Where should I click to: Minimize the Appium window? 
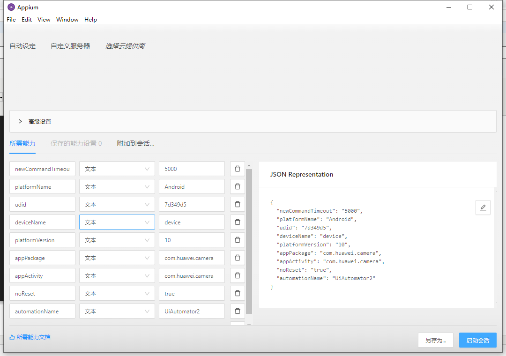click(448, 7)
